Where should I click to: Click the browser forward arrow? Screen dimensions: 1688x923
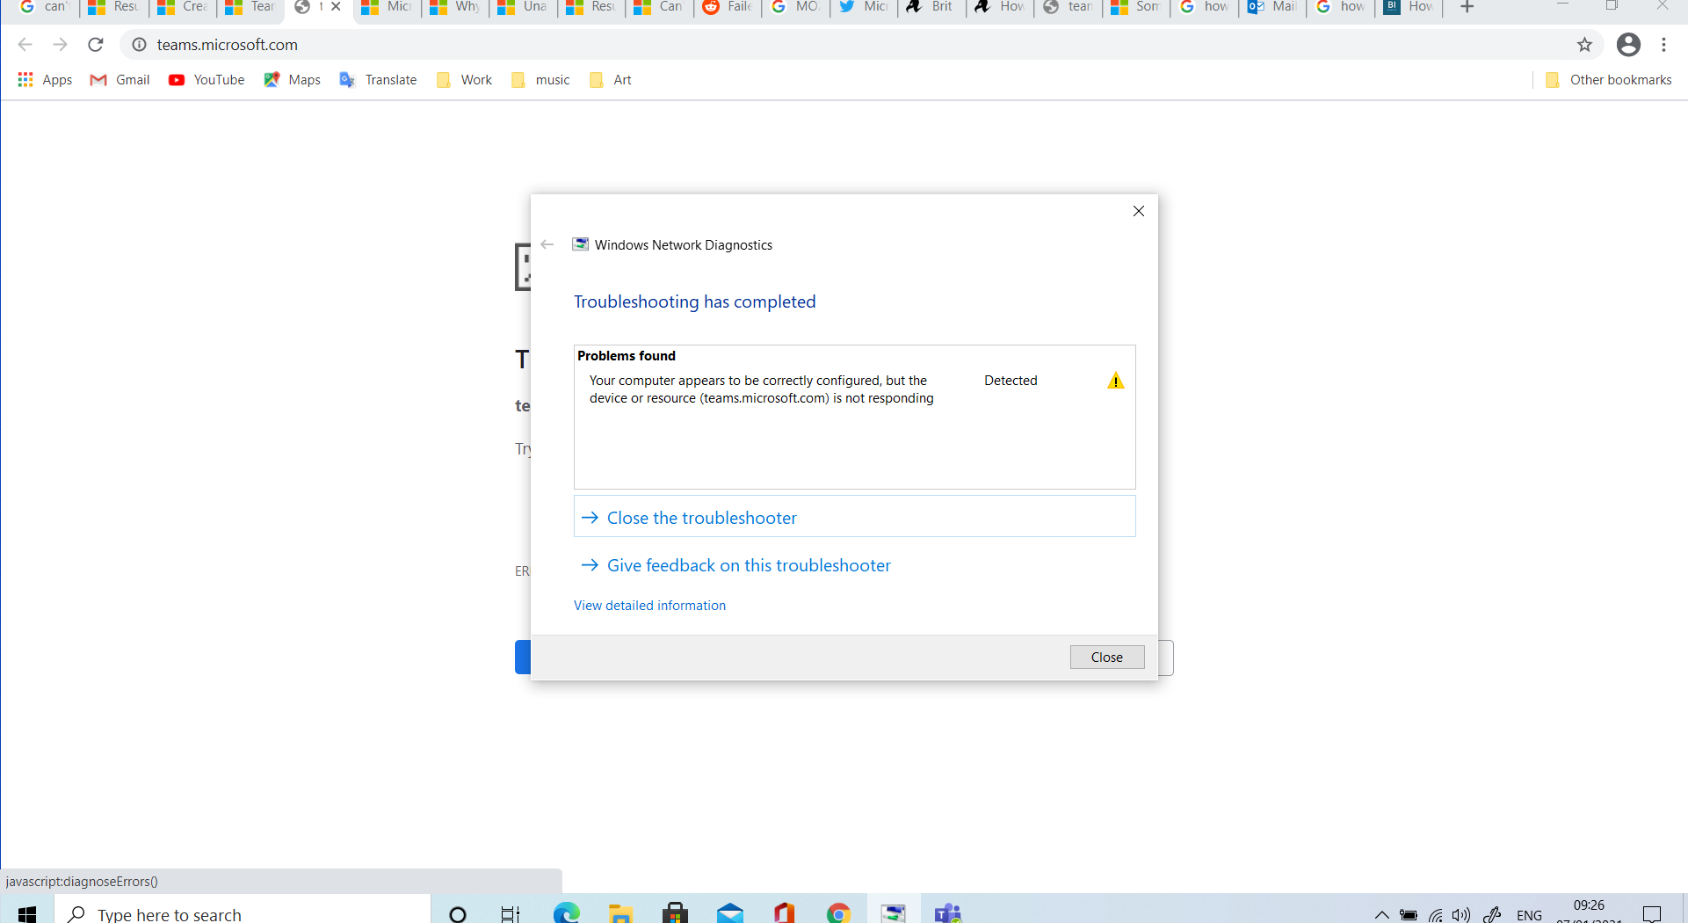pyautogui.click(x=60, y=45)
